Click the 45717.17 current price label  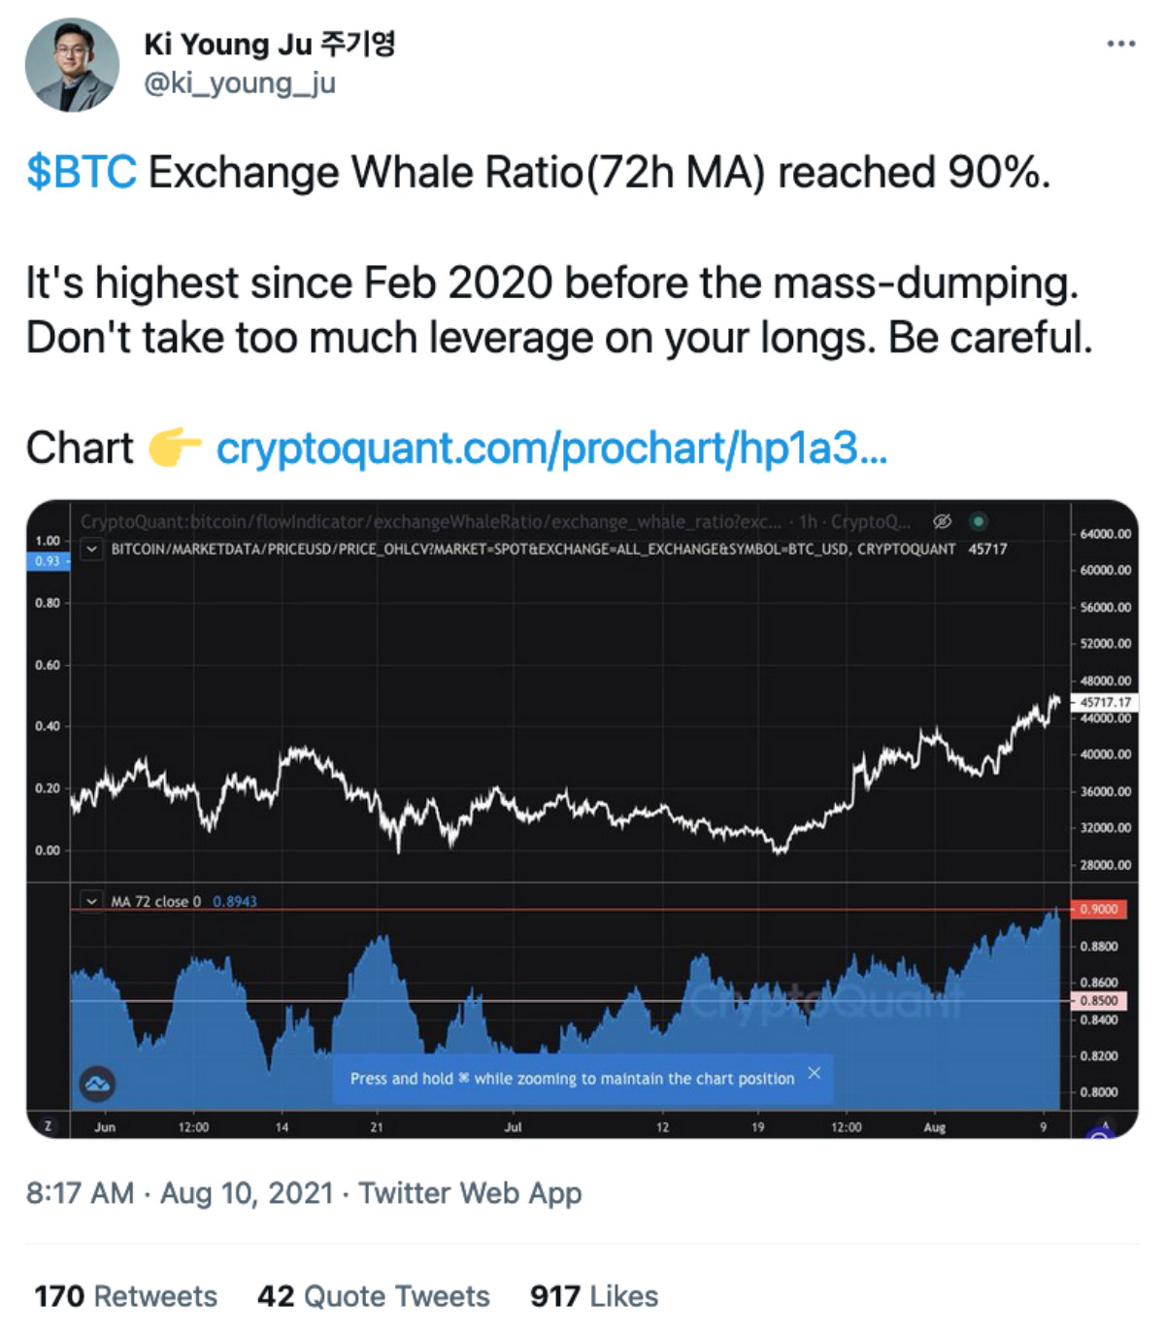click(1105, 702)
